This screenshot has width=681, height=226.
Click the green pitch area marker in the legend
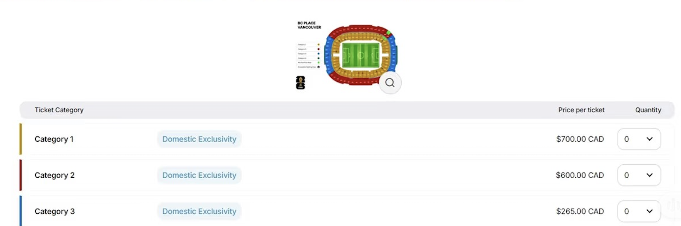point(319,62)
